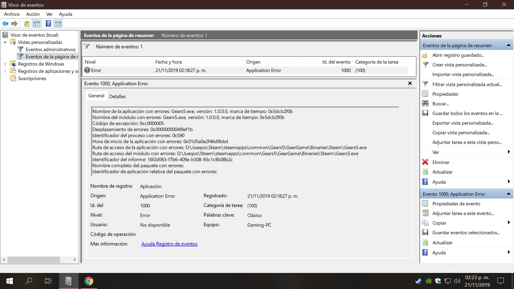Close the event 1000 preview pane
This screenshot has height=289, width=514.
410,83
